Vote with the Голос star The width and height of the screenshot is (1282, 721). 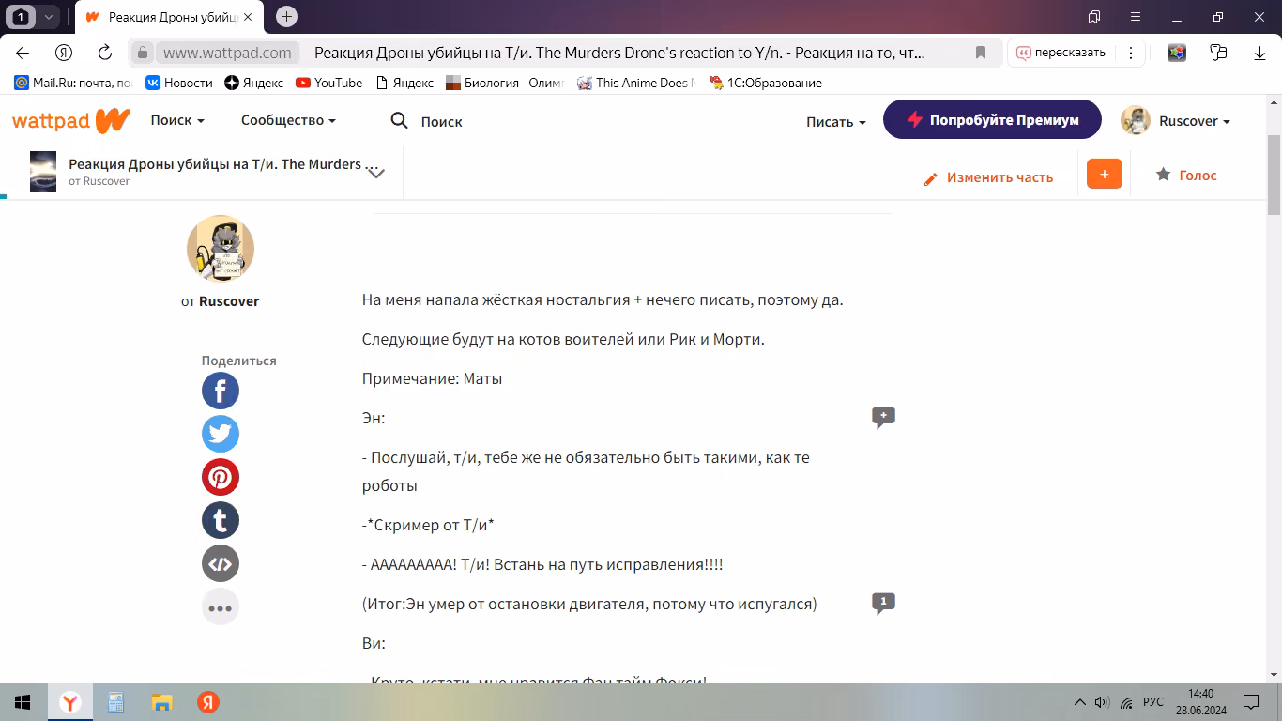click(1186, 175)
